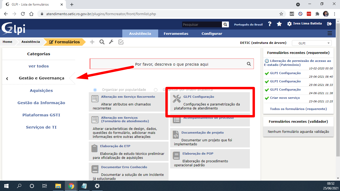Open Serviços de TI category
The width and height of the screenshot is (340, 191).
(x=41, y=127)
